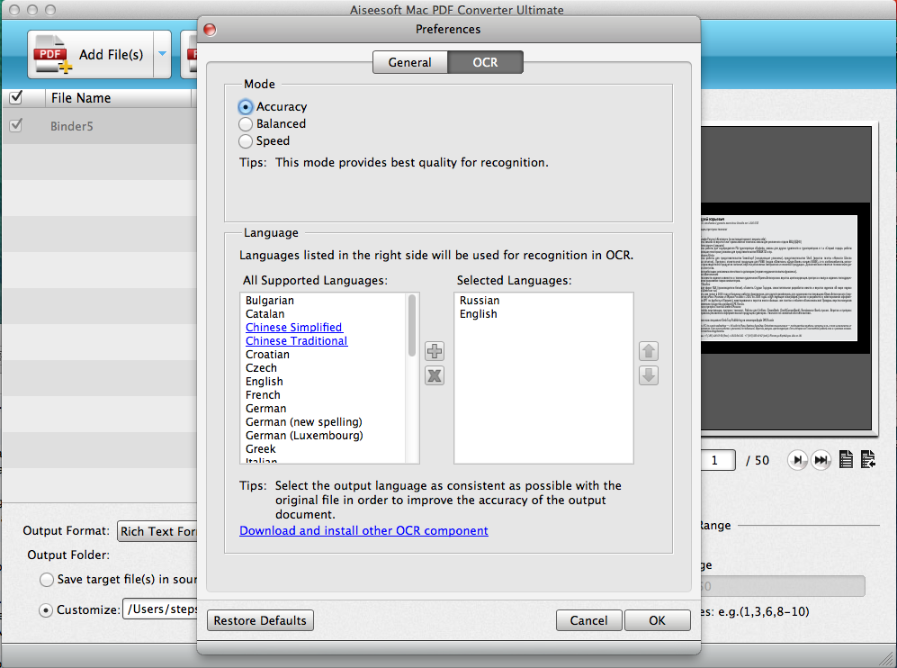Viewport: 897px width, 668px height.
Task: Select Bulgarian in the supported languages list
Action: click(269, 301)
